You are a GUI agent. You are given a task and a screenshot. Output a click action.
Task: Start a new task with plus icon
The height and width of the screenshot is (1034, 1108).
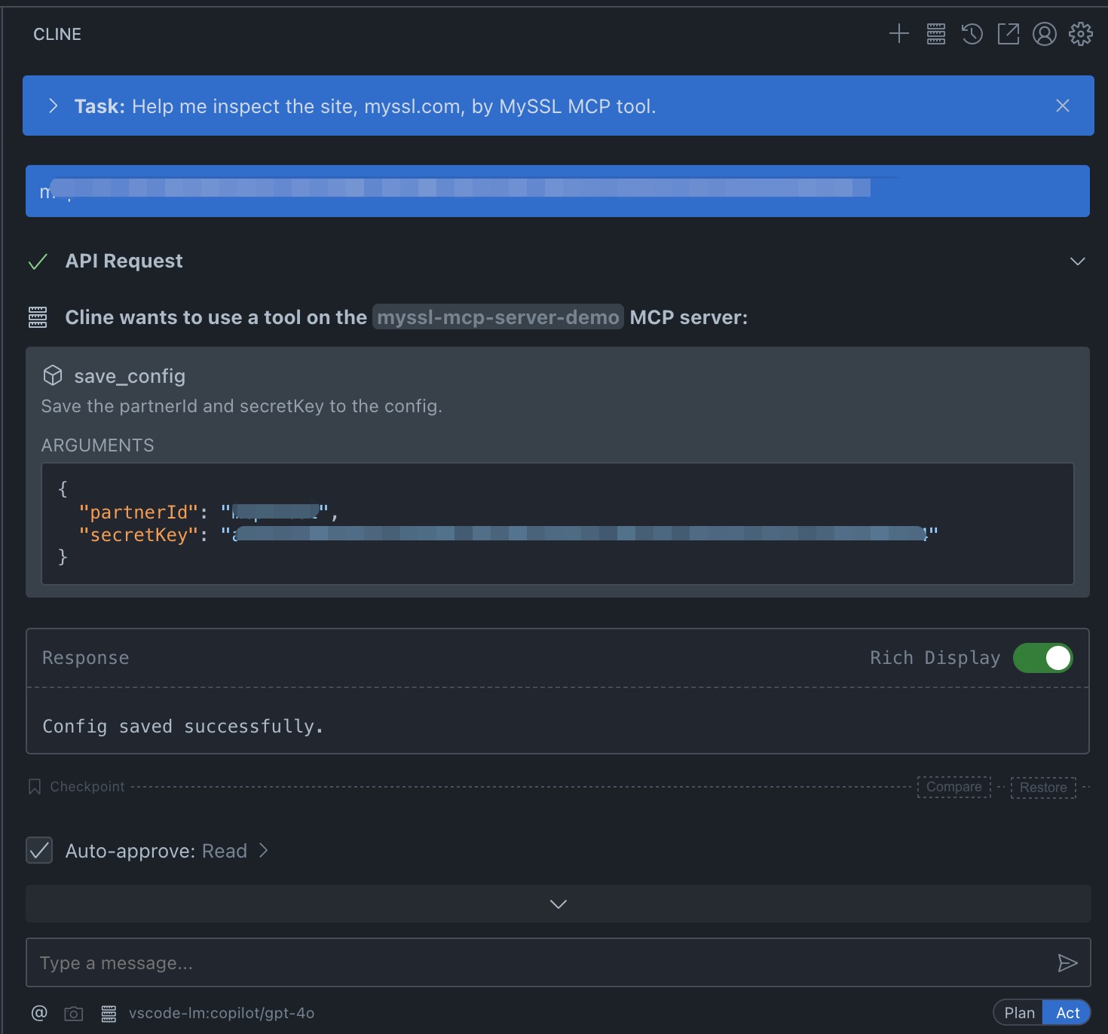point(899,34)
